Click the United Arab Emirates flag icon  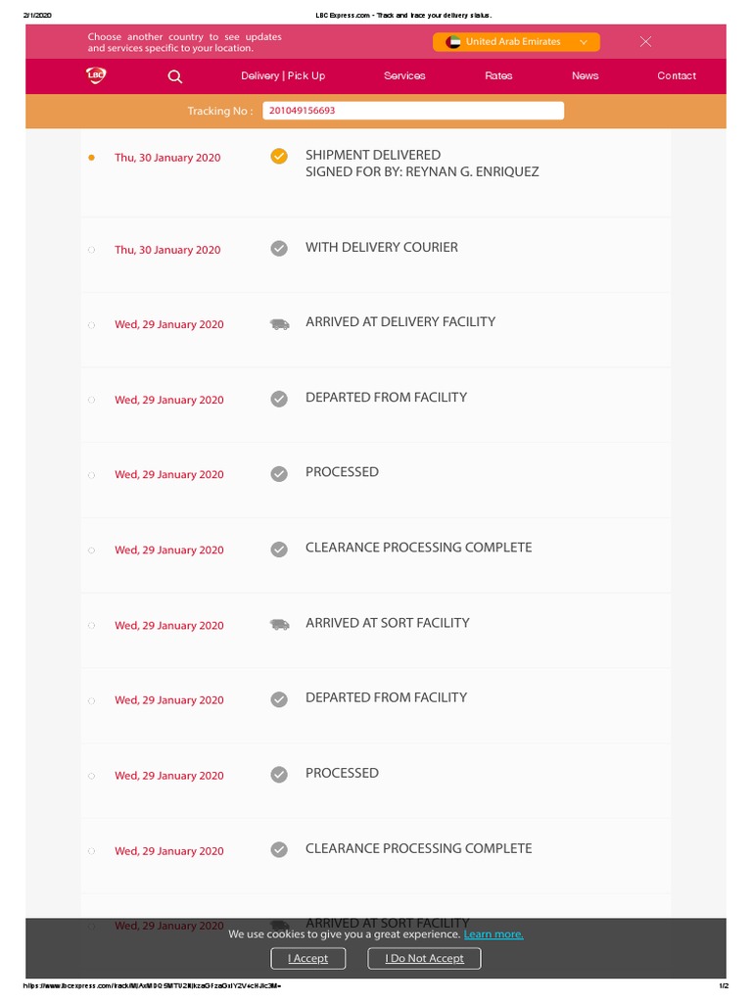(x=453, y=42)
